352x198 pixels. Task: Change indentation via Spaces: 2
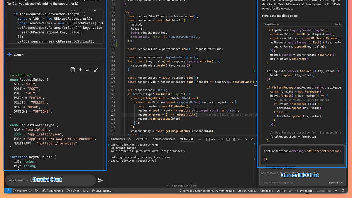[x=267, y=191]
